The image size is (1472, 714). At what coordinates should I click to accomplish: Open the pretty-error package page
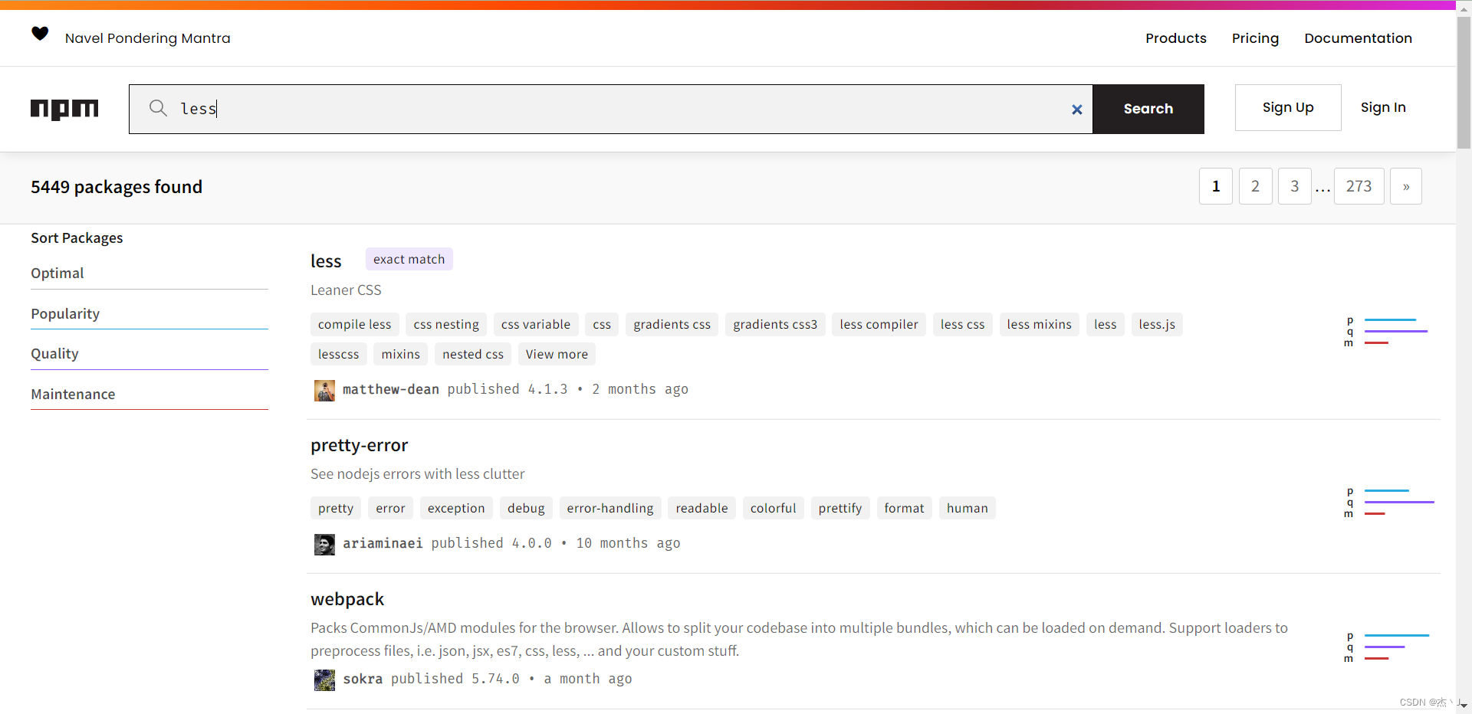click(359, 445)
